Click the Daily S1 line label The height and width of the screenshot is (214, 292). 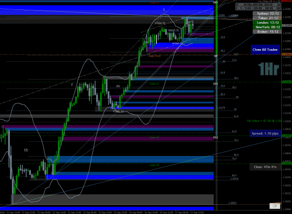(154, 84)
